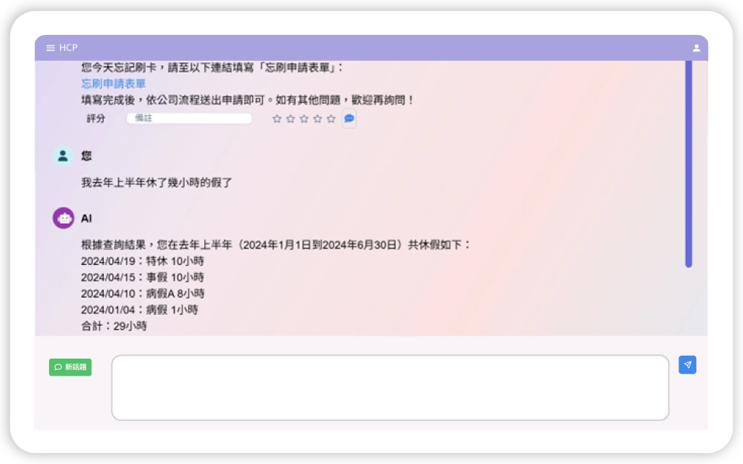Click the 合計：29小時 total line
The height and width of the screenshot is (464, 743).
(114, 326)
